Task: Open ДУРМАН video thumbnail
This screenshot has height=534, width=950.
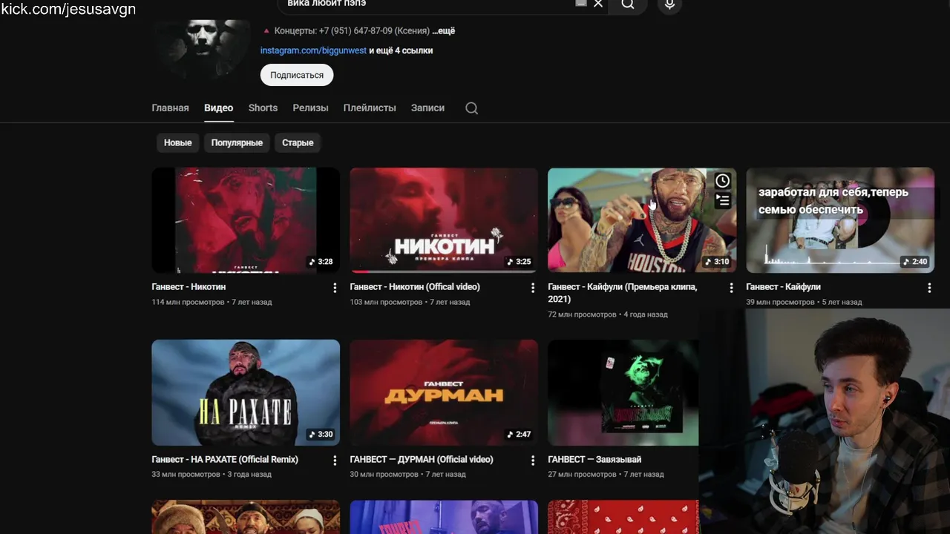Action: [444, 392]
